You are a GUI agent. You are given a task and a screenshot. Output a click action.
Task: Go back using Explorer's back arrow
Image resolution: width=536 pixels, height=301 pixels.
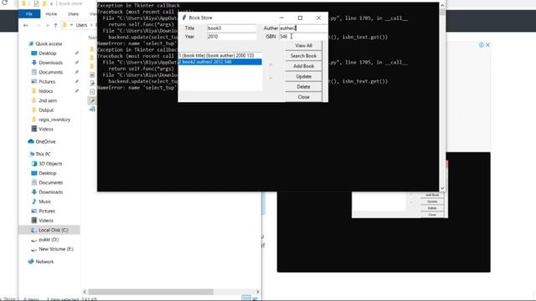[x=26, y=25]
